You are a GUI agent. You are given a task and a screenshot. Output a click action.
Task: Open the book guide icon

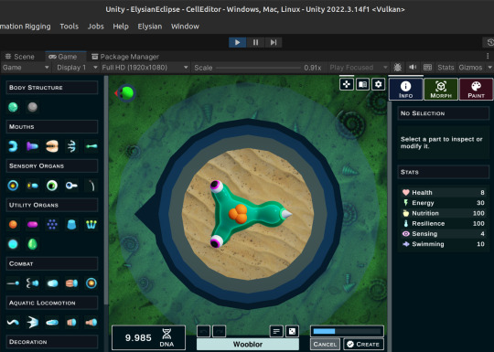(x=362, y=84)
